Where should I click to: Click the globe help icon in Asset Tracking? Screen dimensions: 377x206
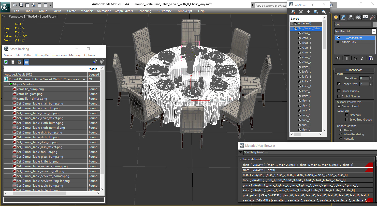[95, 62]
